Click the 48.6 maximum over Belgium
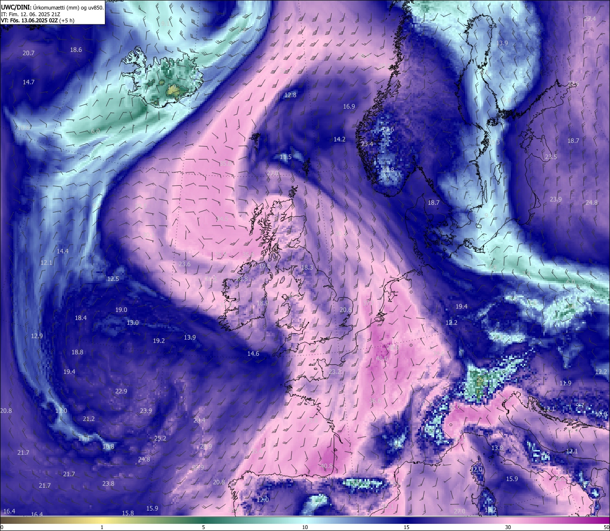The height and width of the screenshot is (531, 610). coord(382,358)
